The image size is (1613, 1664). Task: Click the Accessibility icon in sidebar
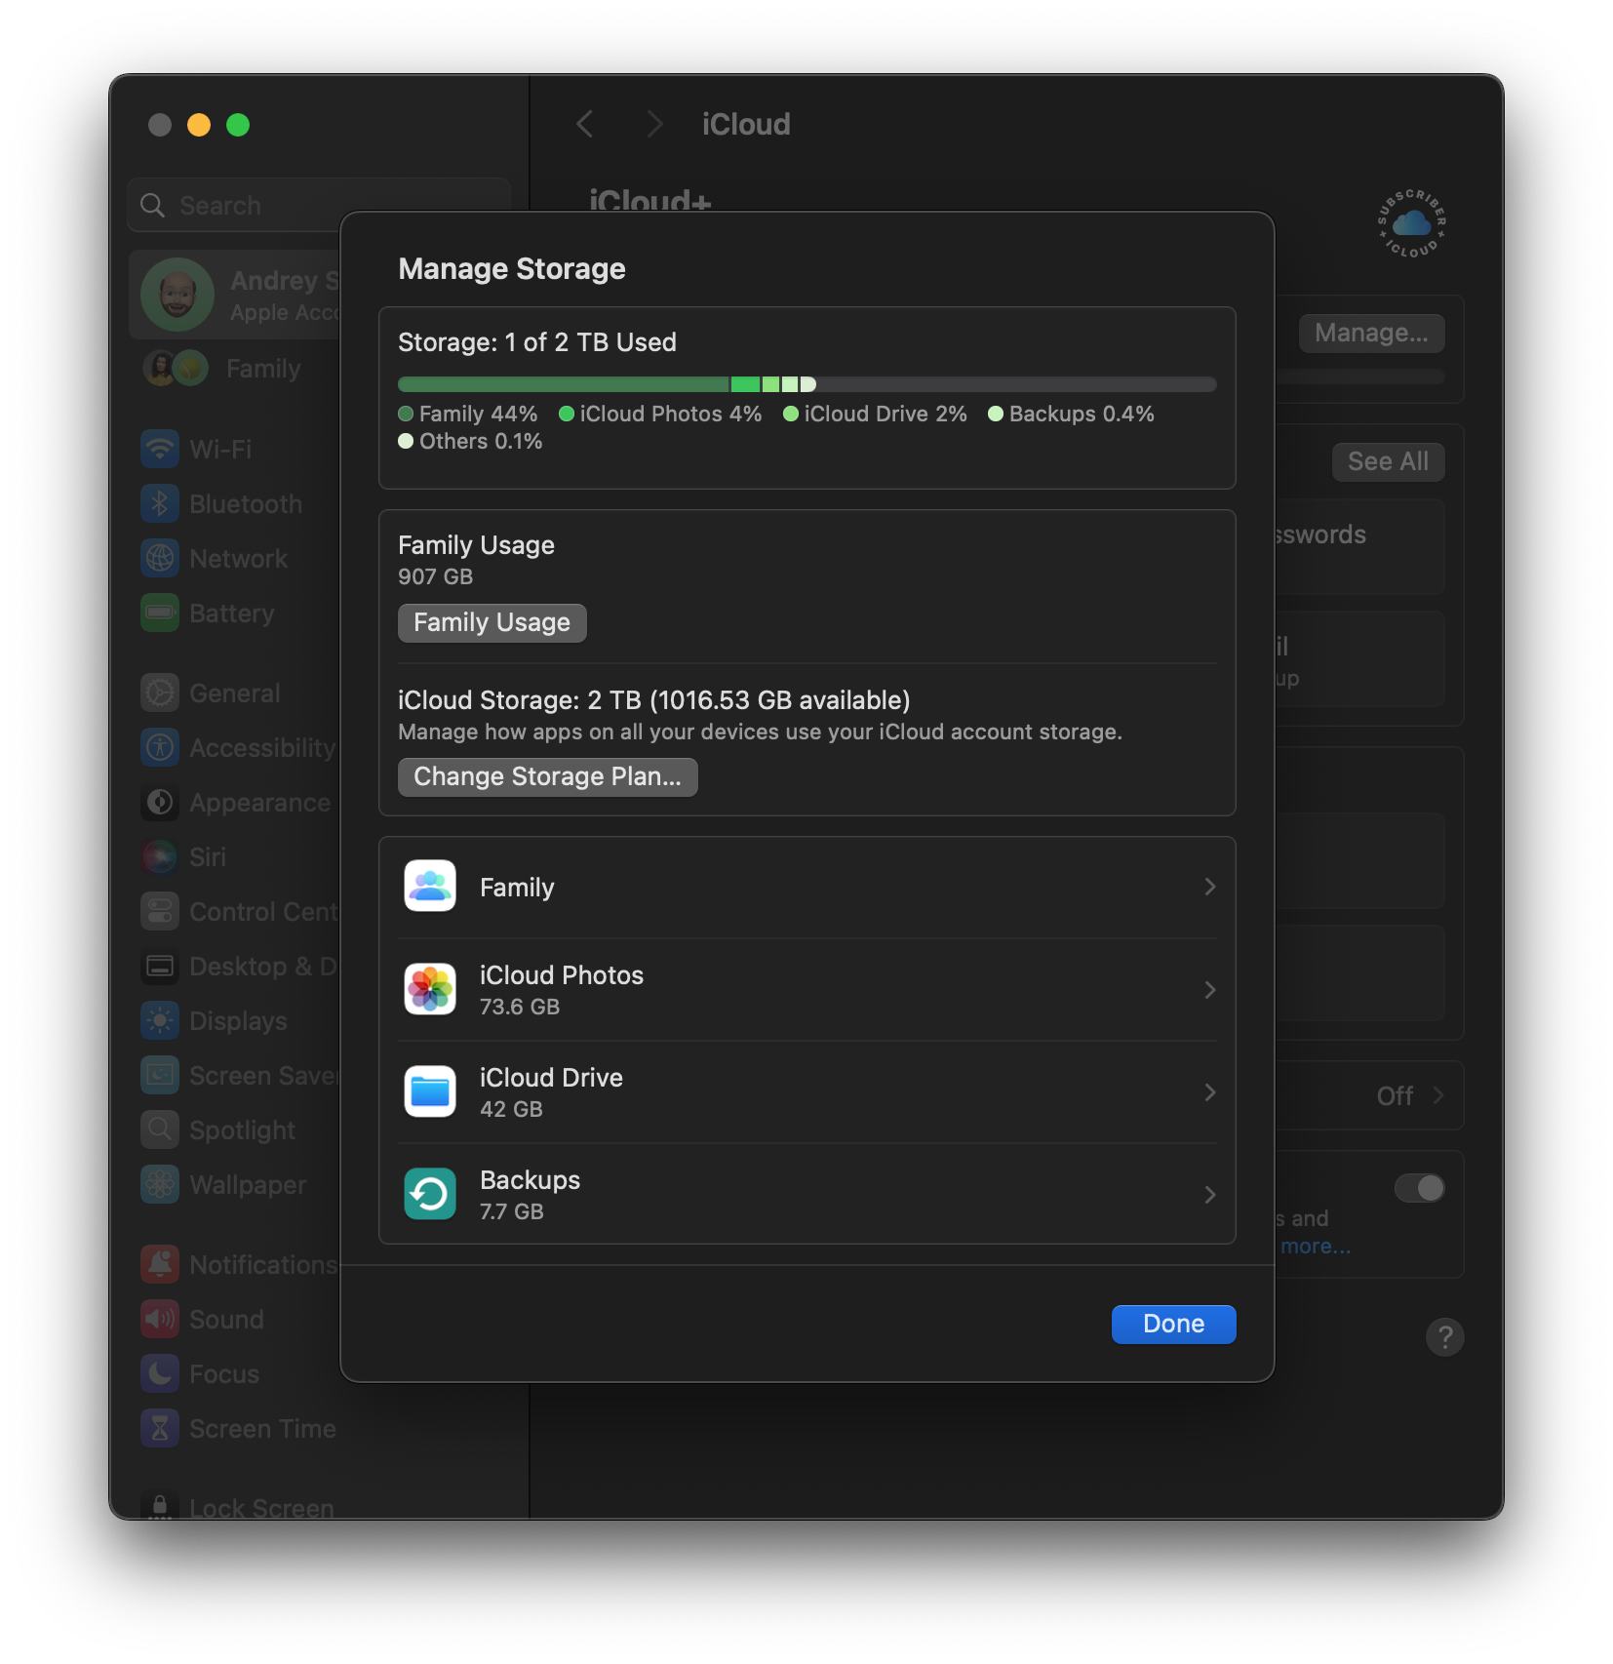160,747
